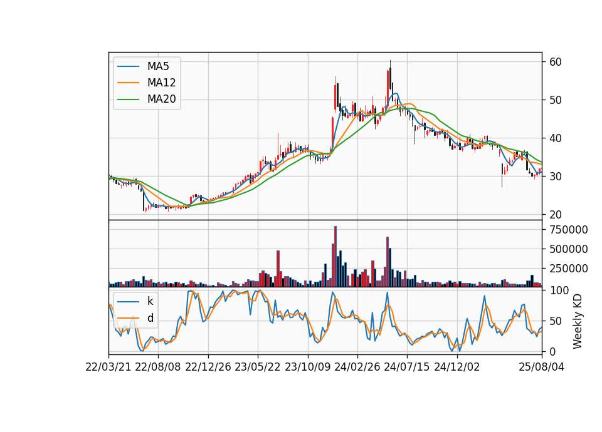Click the Weekly KD axis title
The image size is (602, 432).
pyautogui.click(x=578, y=322)
